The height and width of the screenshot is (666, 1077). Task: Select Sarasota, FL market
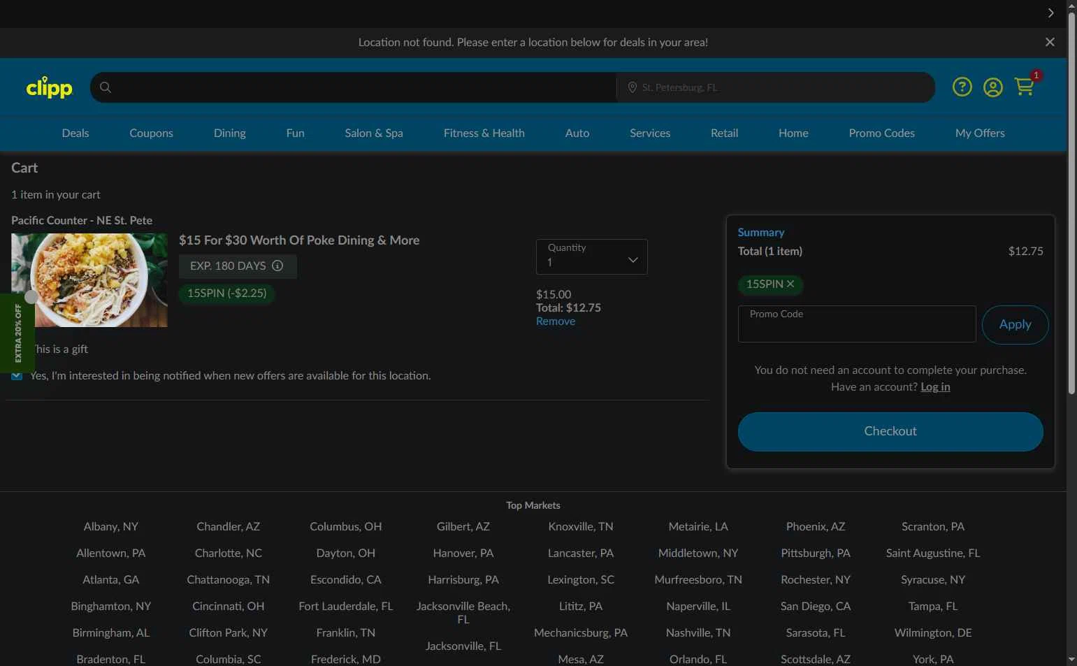click(816, 633)
